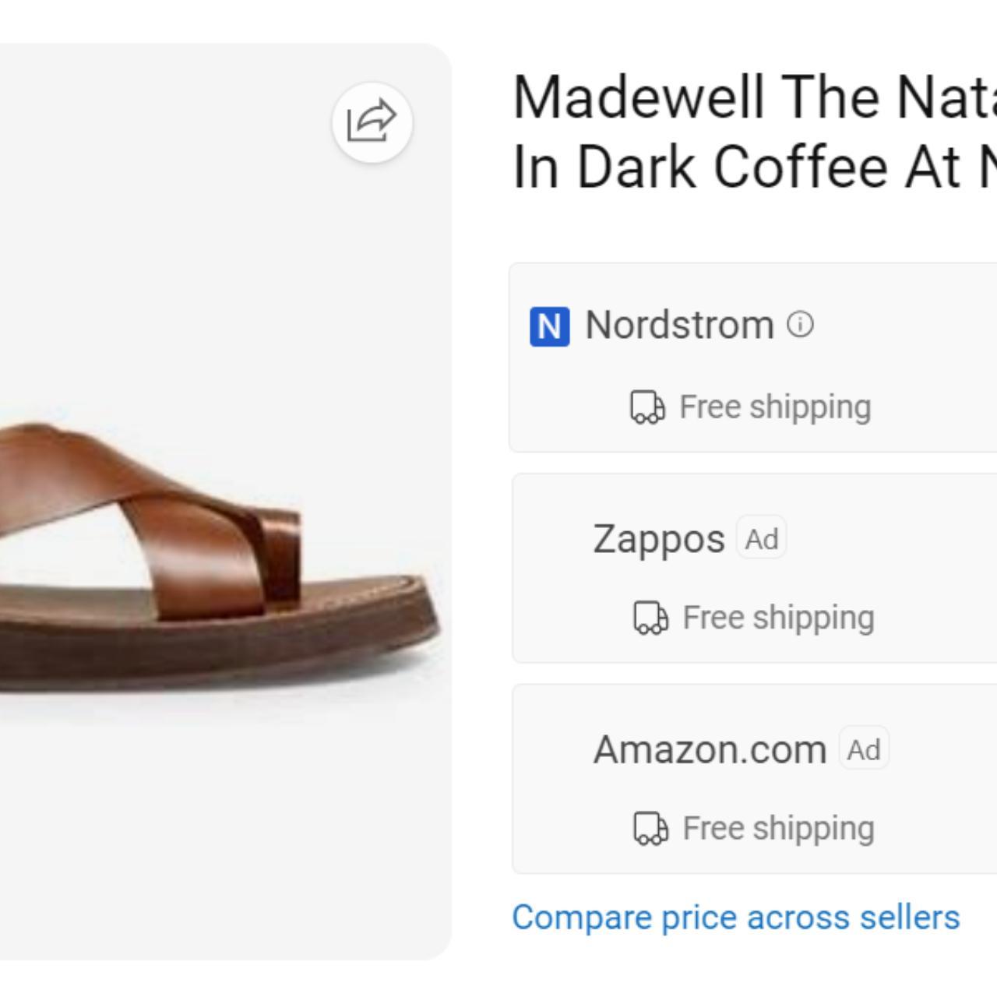Click the free shipping truck icon for Zappos
Screen dimensions: 997x997
click(650, 617)
